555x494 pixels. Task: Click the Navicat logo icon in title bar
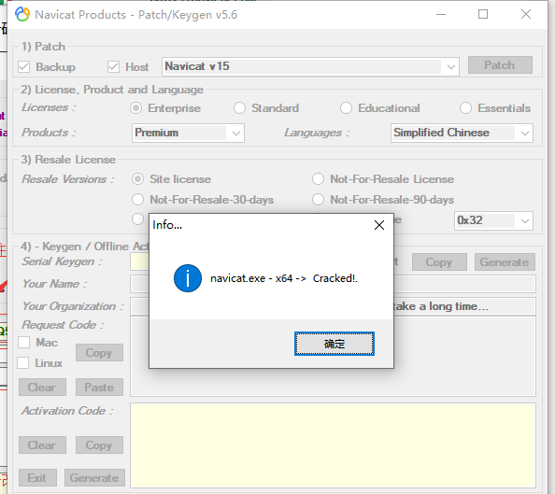[x=22, y=15]
